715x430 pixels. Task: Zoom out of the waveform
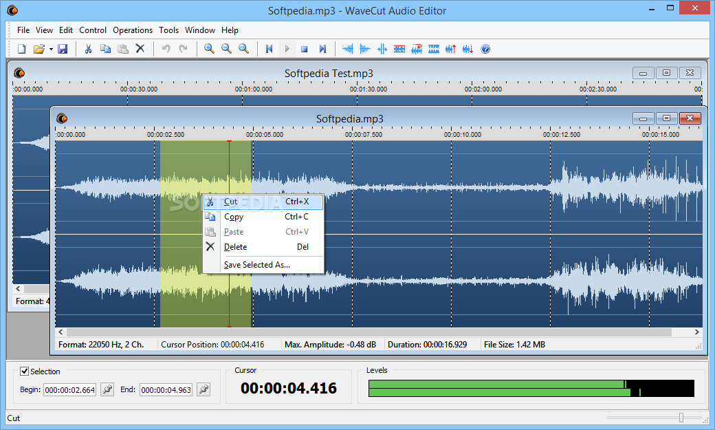coord(227,49)
